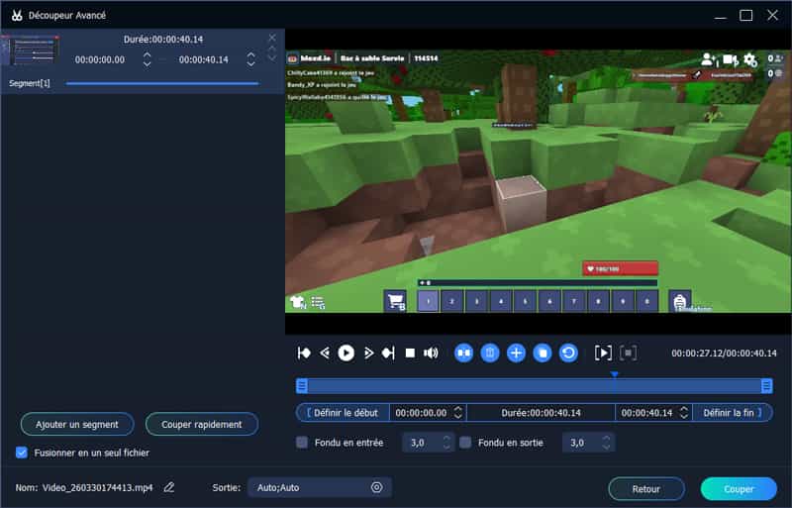This screenshot has width=792, height=508.
Task: Click the video preview area
Action: click(x=538, y=181)
